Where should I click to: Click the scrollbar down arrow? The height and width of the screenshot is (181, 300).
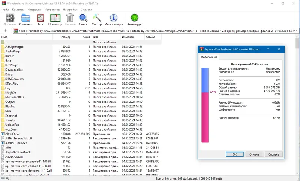tap(297, 174)
